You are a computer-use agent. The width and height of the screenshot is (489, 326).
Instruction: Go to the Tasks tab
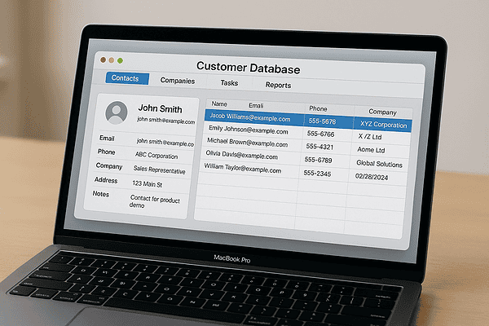tap(229, 83)
